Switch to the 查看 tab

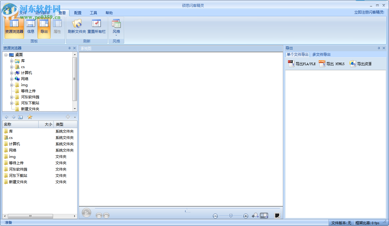pyautogui.click(x=62, y=13)
